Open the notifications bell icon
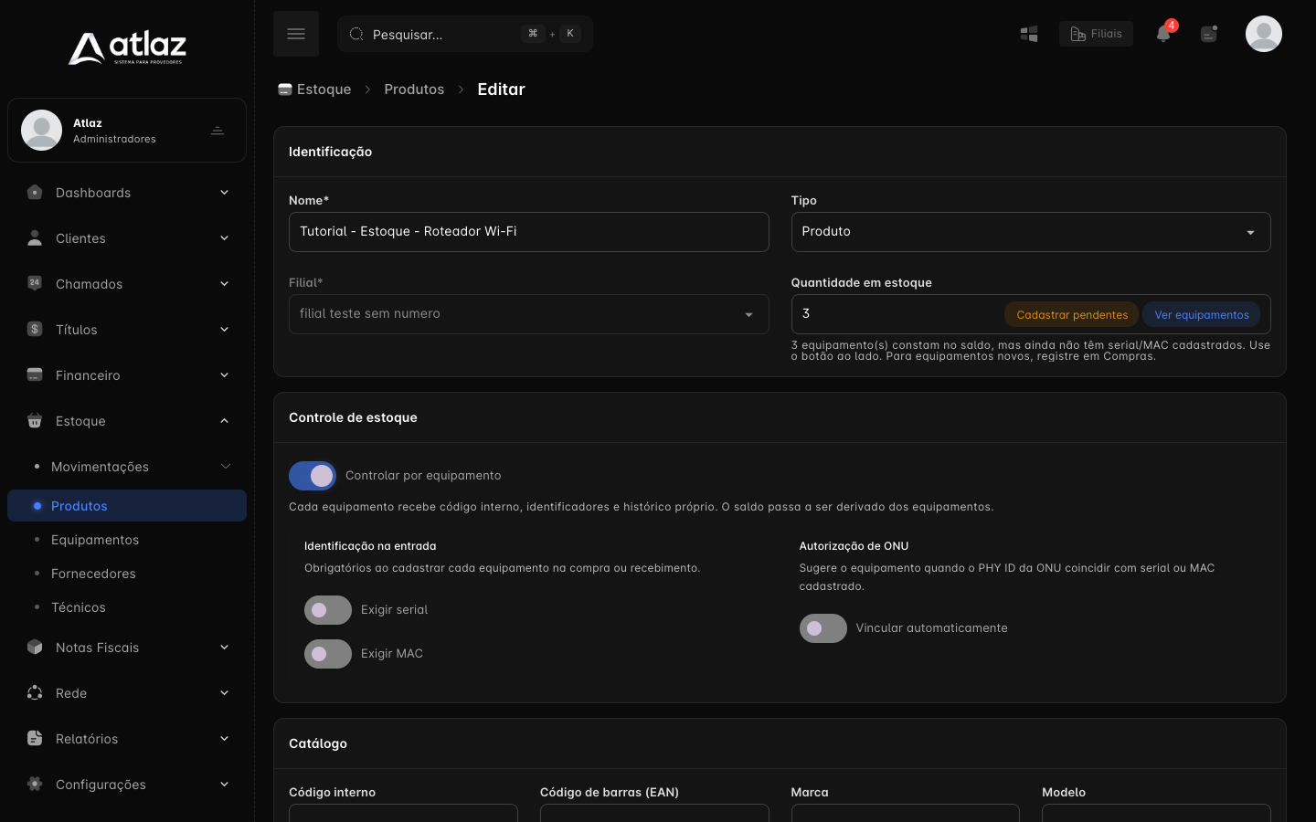Viewport: 1316px width, 822px height. [1163, 34]
